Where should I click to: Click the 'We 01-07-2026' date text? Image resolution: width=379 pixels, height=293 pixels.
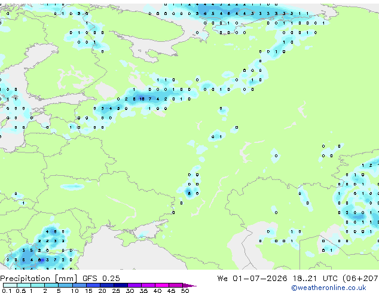coord(252,279)
